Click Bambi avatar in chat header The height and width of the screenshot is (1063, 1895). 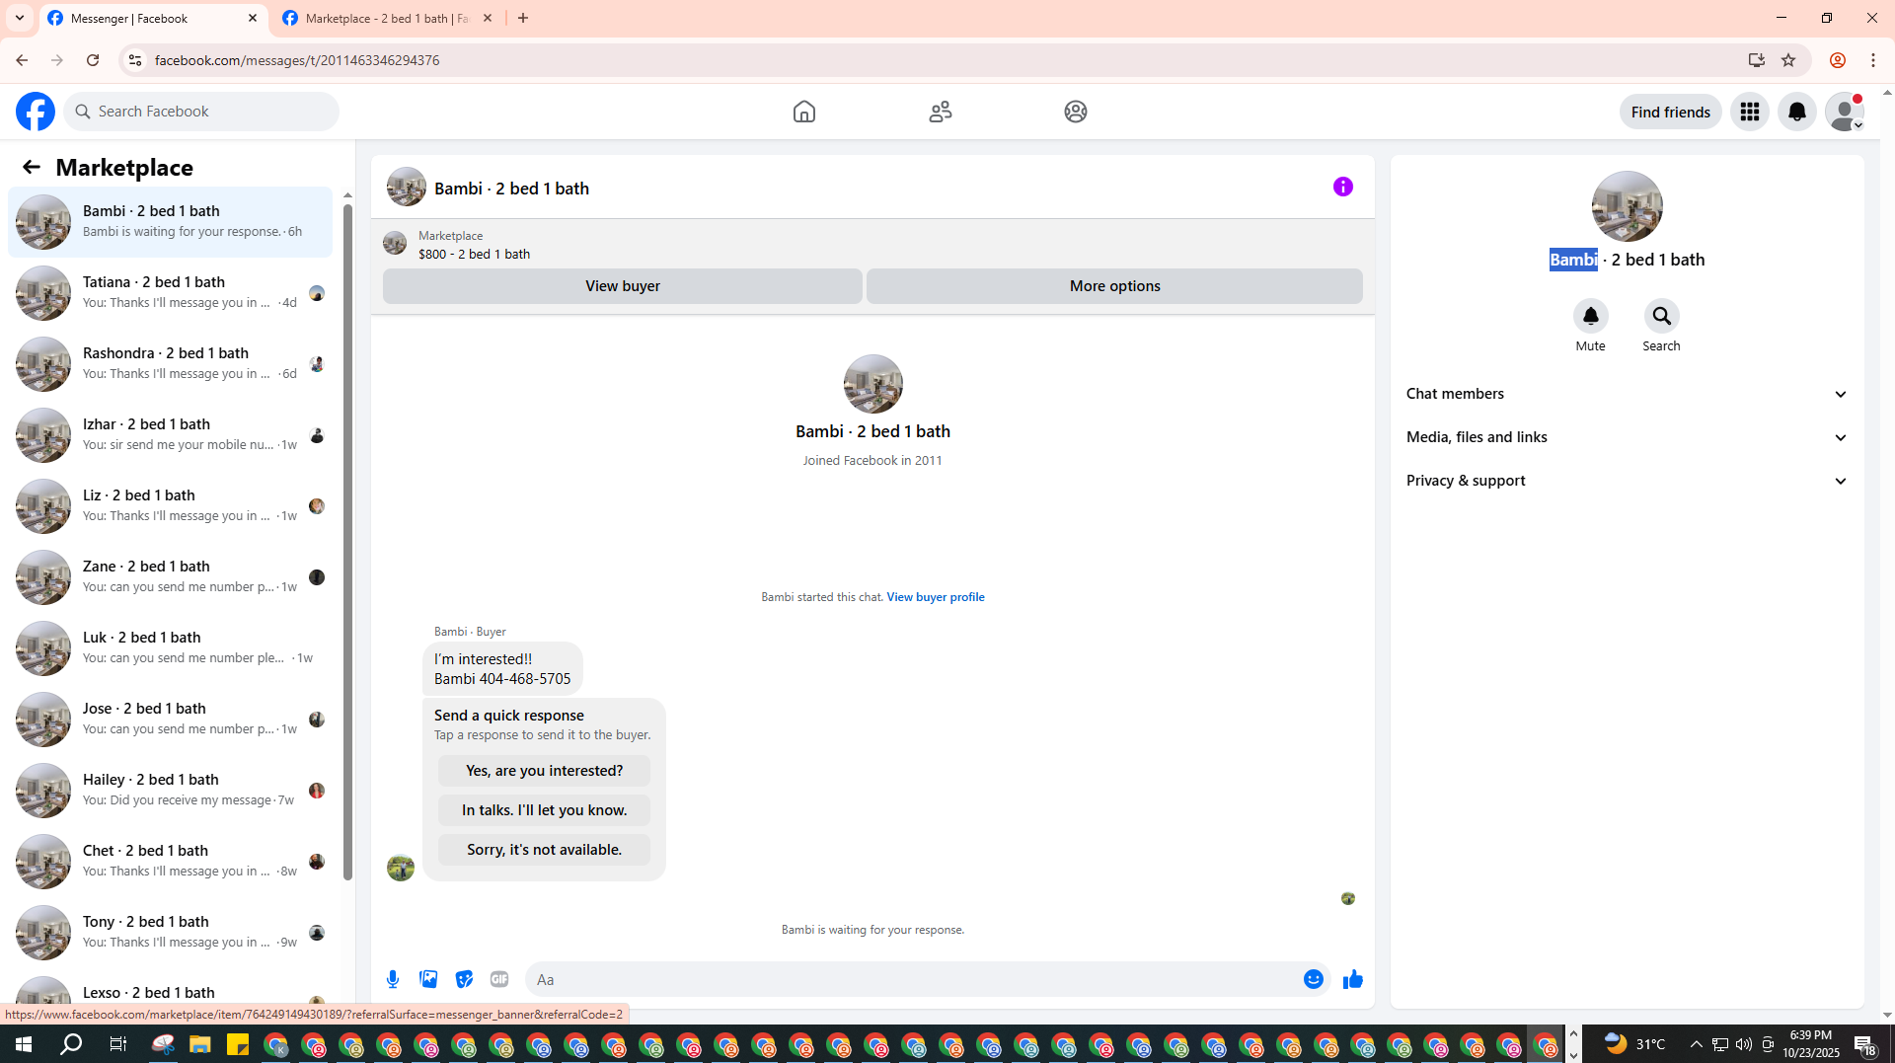tap(407, 187)
